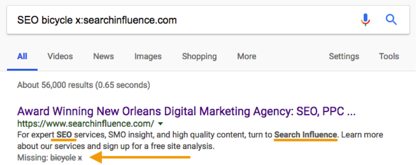Click the About 56,000 results count text
This screenshot has width=416, height=165.
(83, 85)
